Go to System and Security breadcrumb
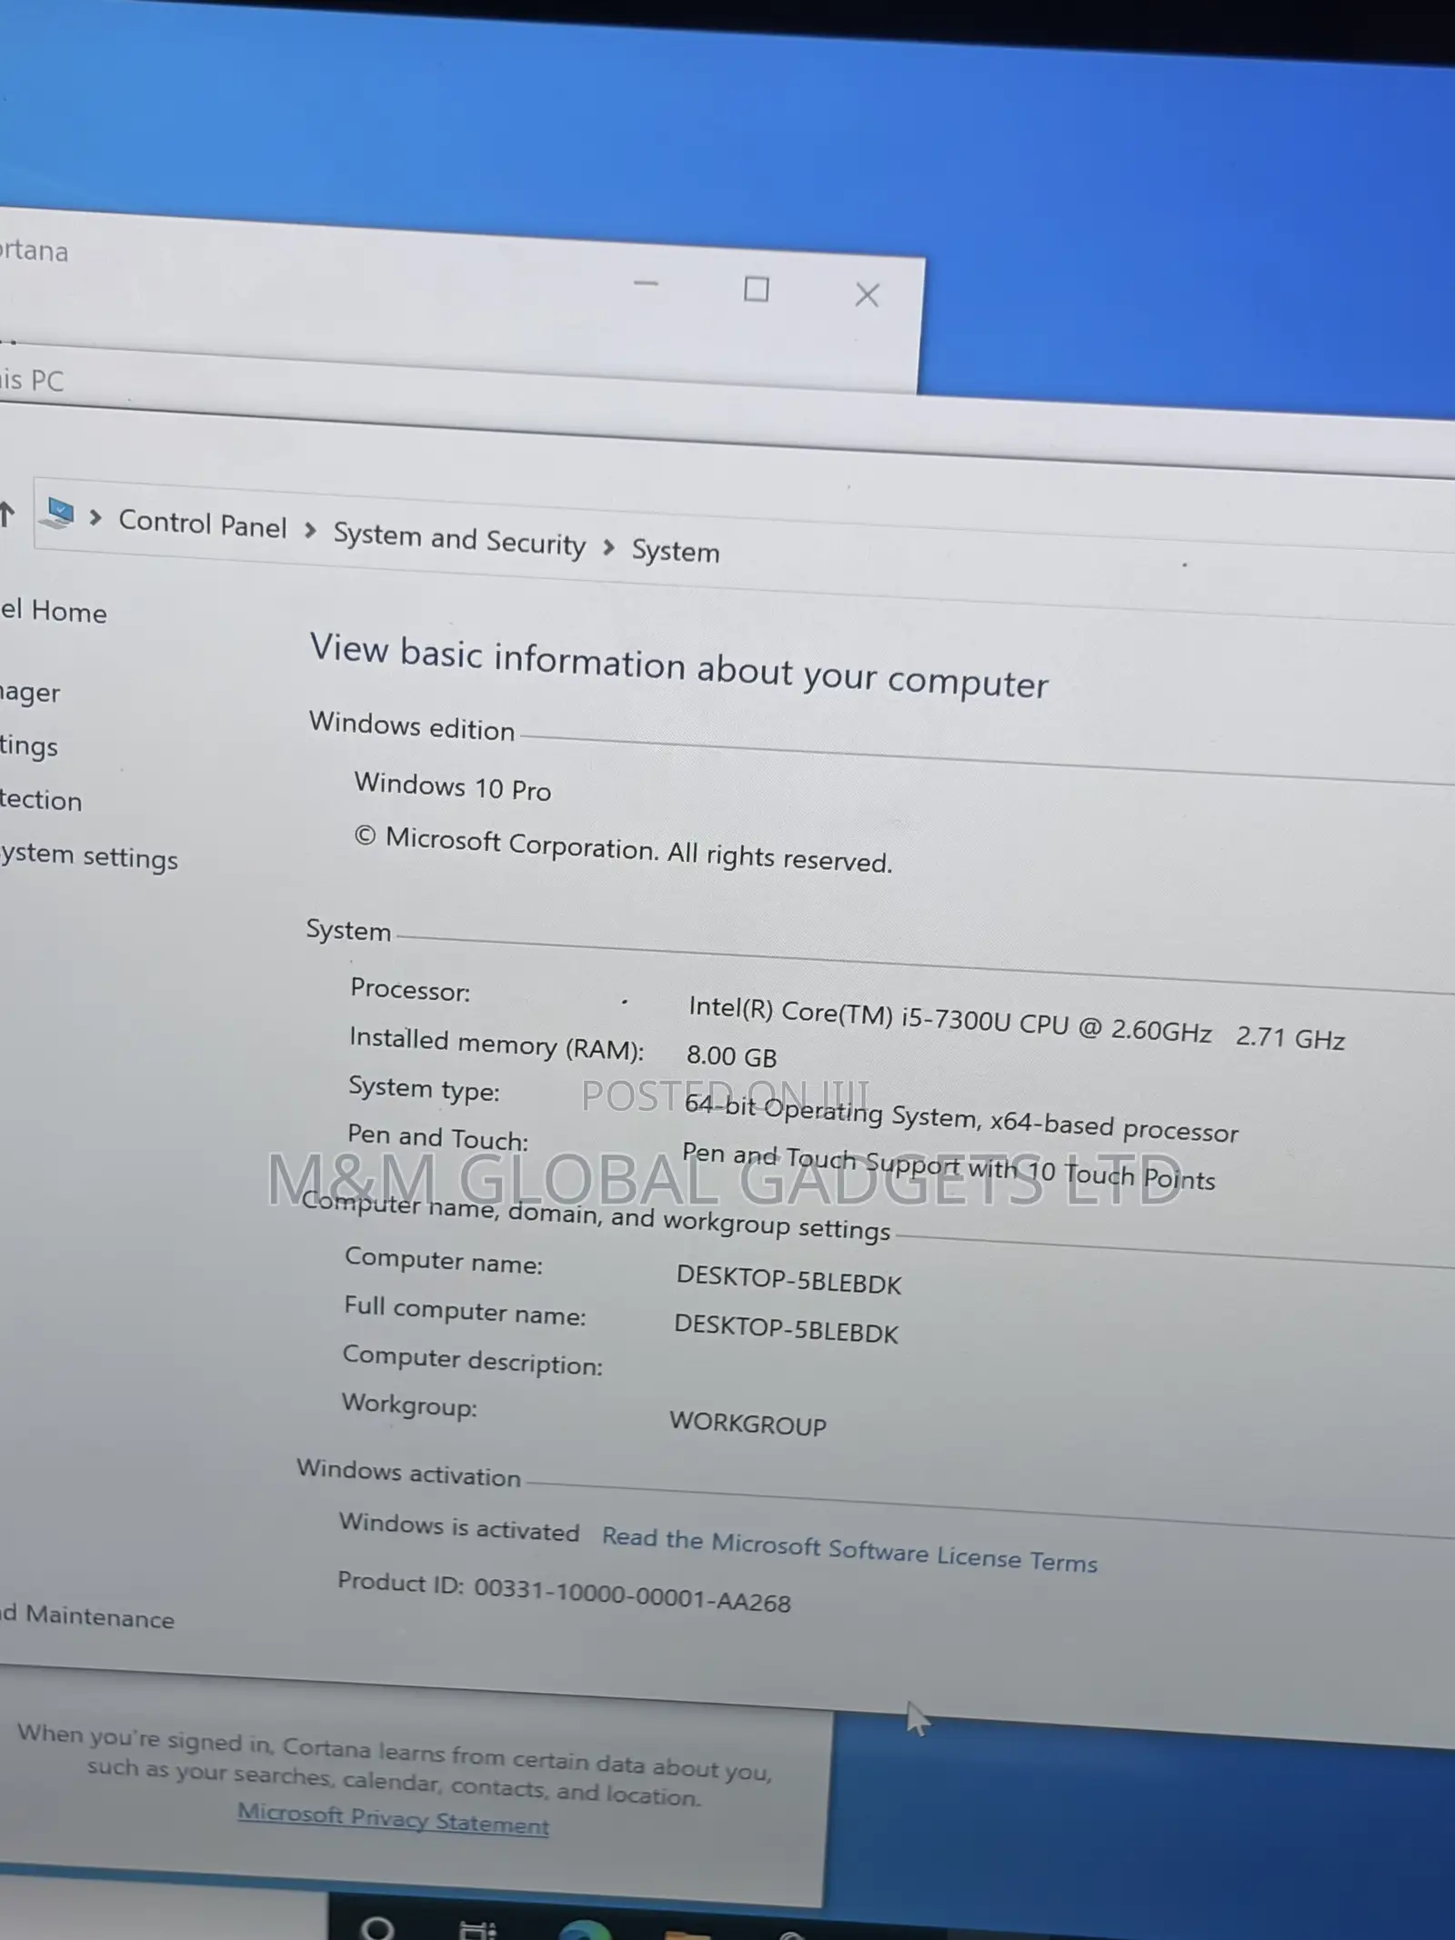The image size is (1455, 1940). 459,539
